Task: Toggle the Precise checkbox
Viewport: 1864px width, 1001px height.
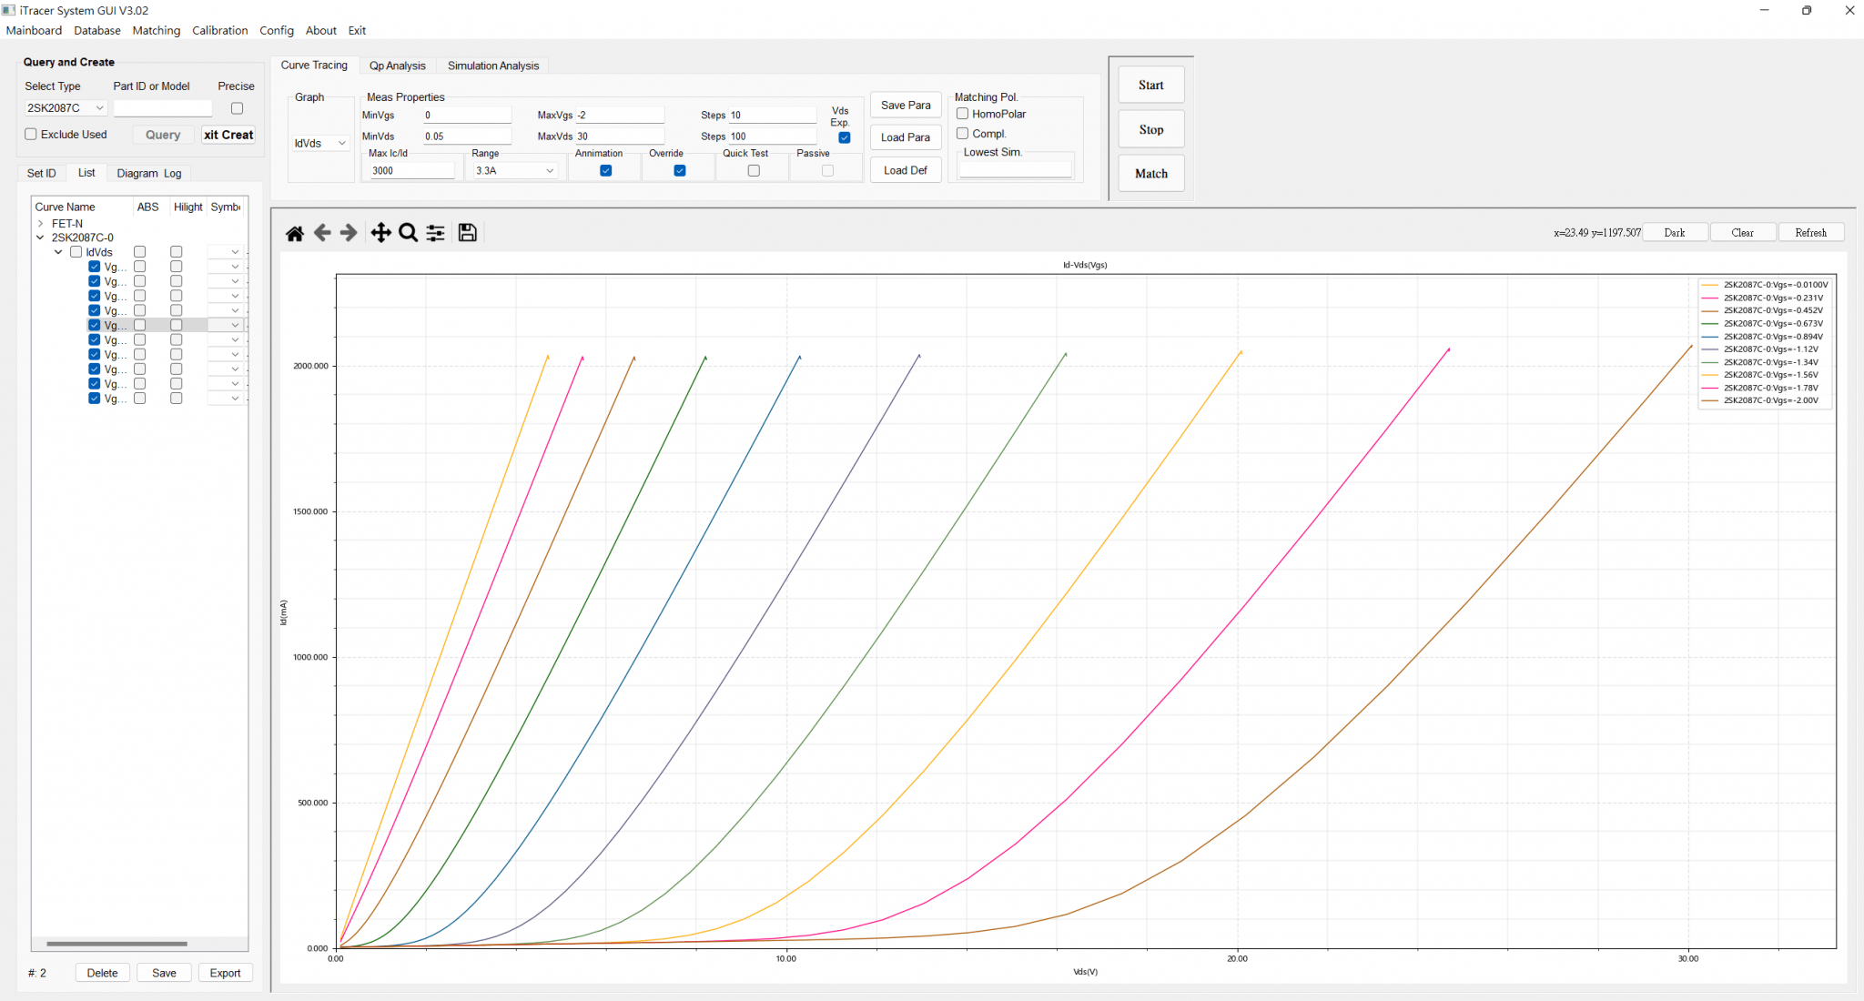Action: point(238,108)
